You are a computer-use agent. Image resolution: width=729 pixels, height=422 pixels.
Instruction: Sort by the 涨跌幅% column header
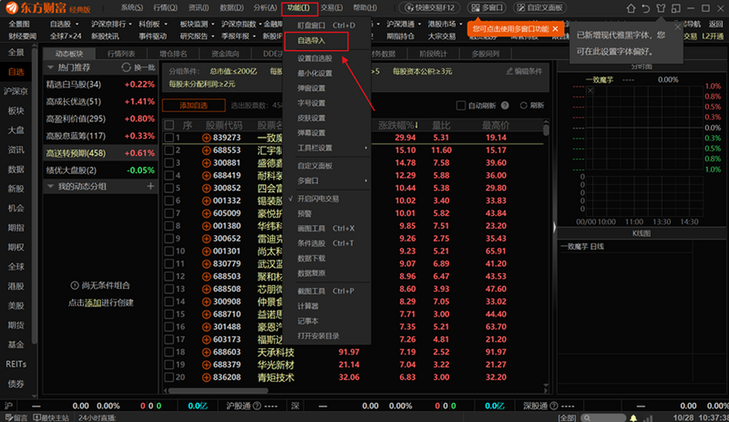click(x=399, y=126)
